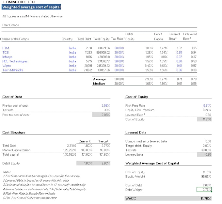Select the Current Debt/Equity 1.80% shaded cell

[84, 163]
